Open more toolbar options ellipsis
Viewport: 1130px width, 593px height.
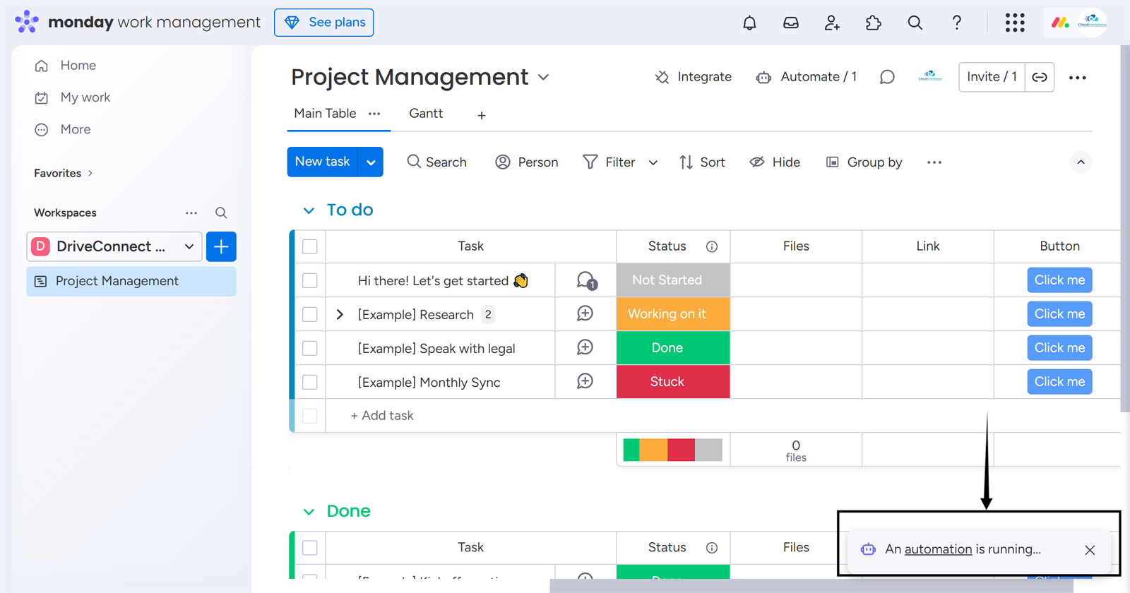(x=934, y=162)
